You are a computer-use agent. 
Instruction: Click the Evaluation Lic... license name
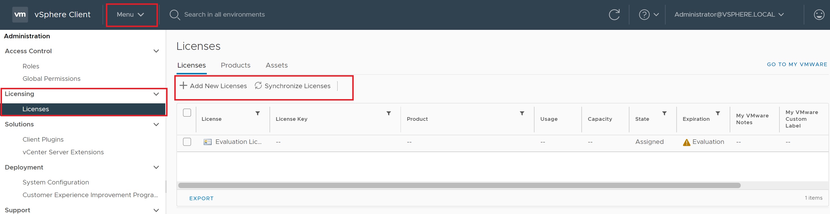[238, 142]
